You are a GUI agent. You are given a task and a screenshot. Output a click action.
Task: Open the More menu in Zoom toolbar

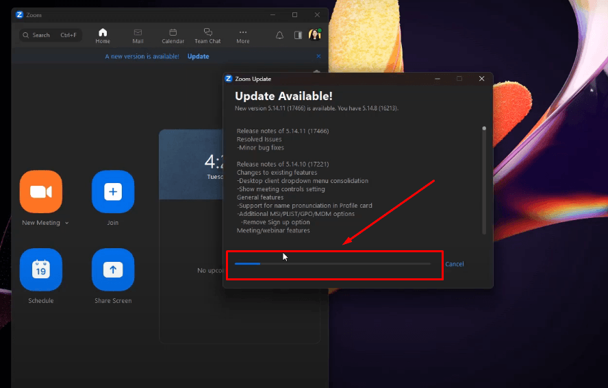click(x=243, y=36)
